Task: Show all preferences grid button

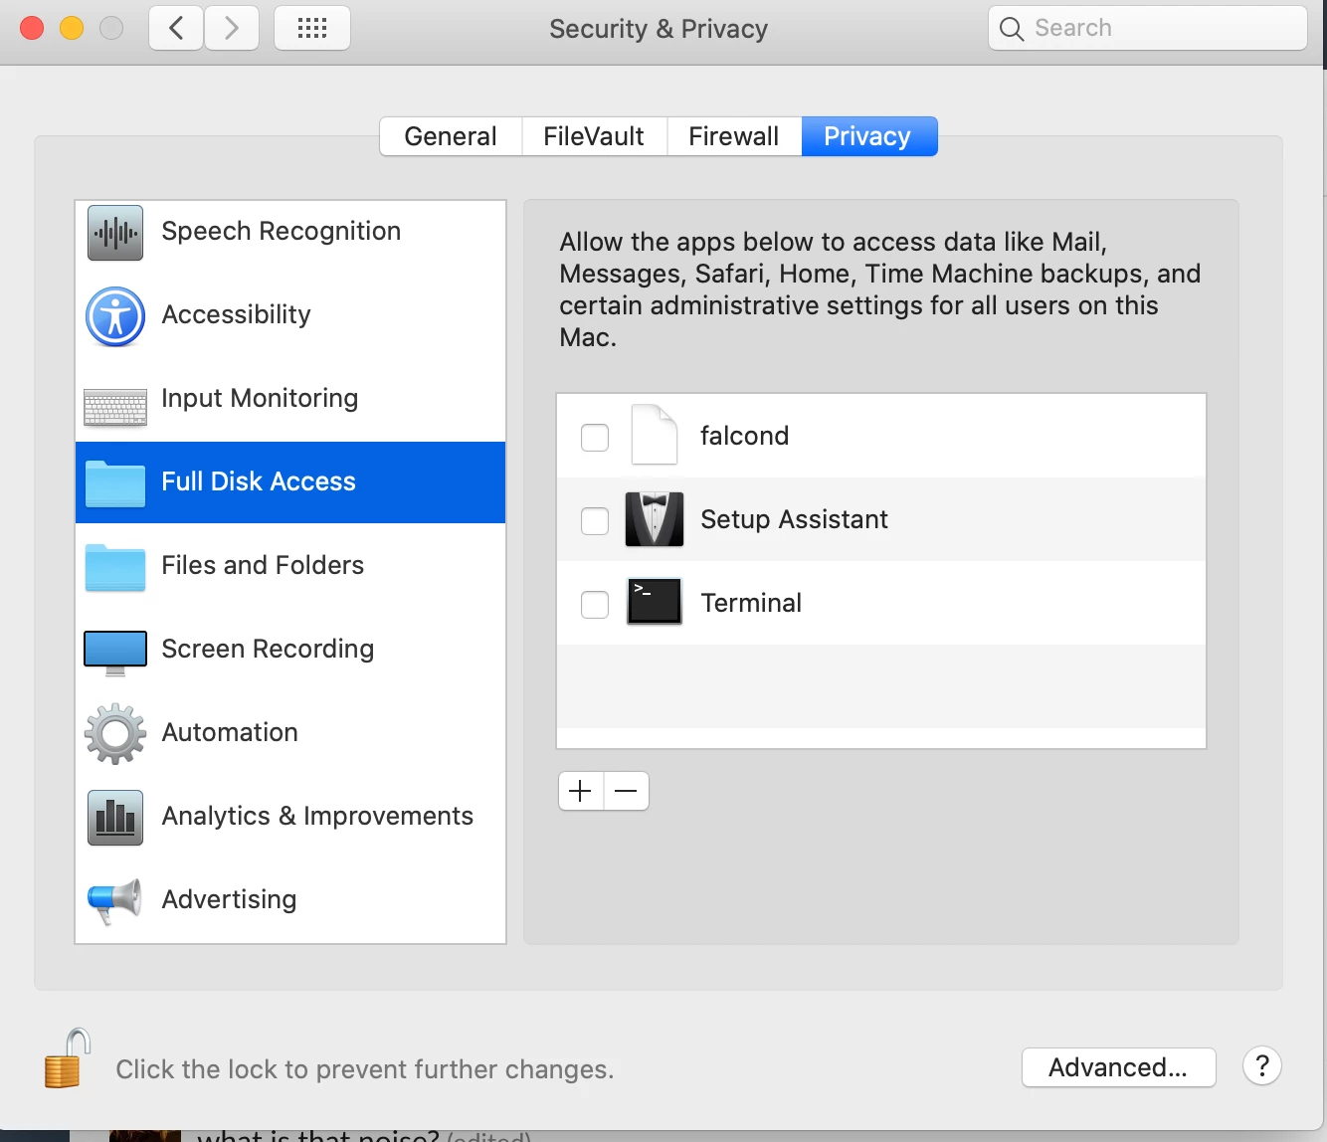Action: click(x=312, y=28)
